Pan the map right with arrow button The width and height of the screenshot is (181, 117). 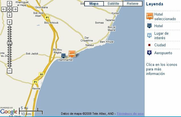click(x=15, y=9)
